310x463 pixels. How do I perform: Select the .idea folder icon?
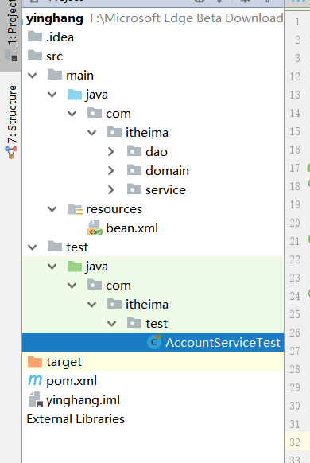coord(35,37)
